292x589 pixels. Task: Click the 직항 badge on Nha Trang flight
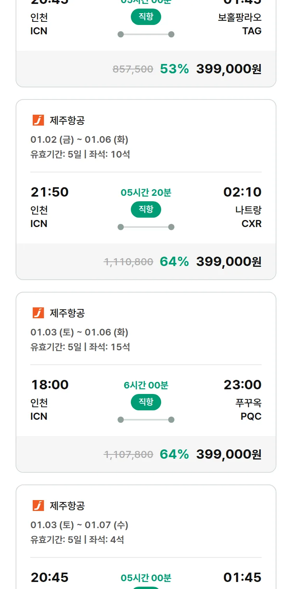146,209
